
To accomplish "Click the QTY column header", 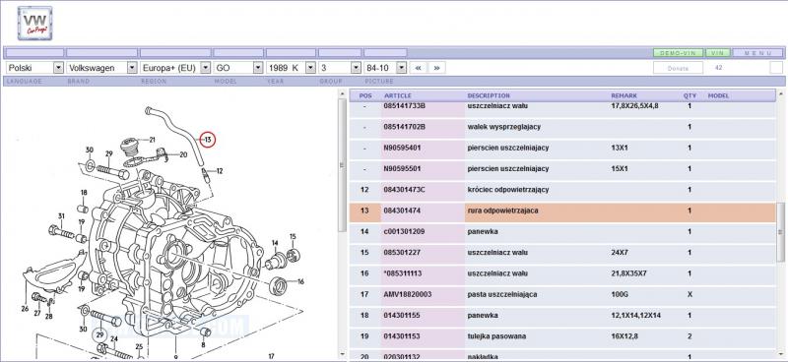I will pyautogui.click(x=689, y=95).
